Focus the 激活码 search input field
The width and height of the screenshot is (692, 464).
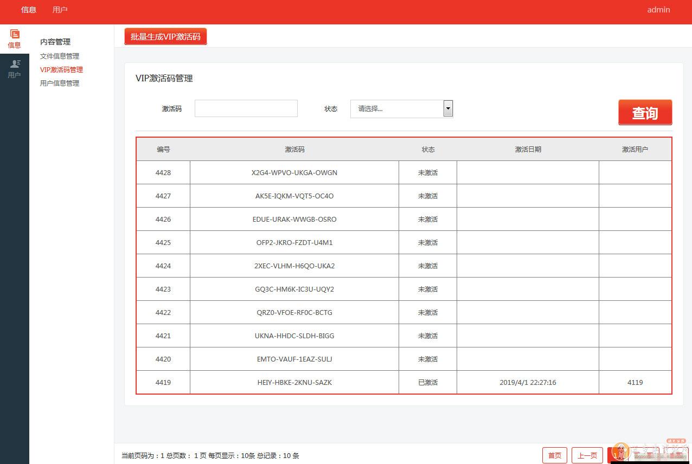246,108
